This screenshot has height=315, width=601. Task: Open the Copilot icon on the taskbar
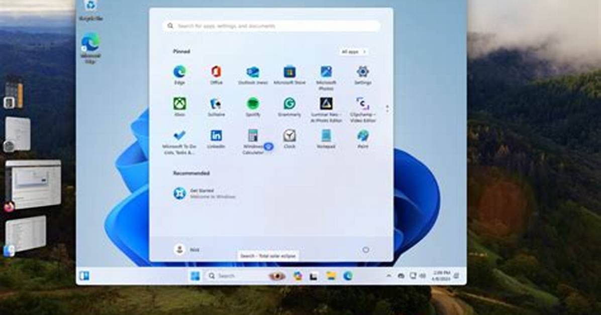tap(297, 275)
